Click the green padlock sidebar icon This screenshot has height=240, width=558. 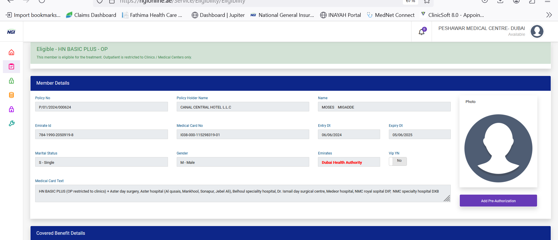(11, 81)
